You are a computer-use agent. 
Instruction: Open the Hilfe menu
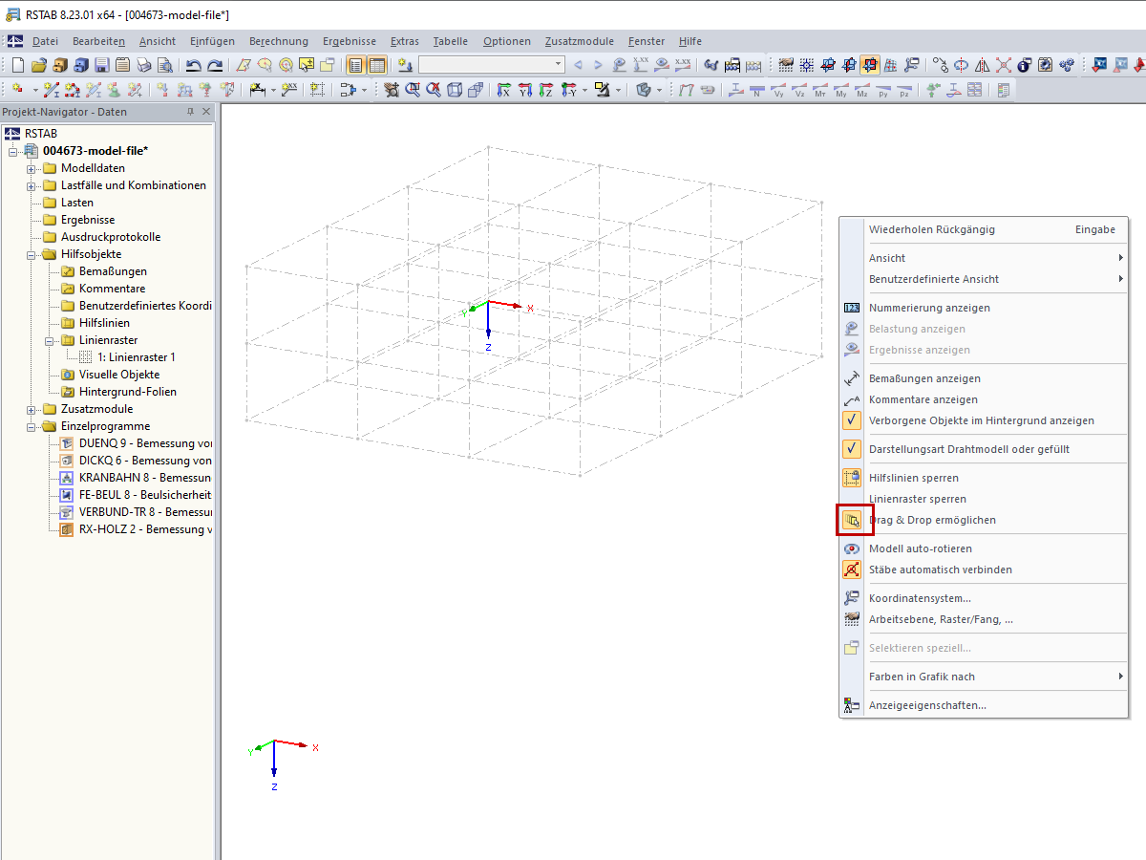tap(690, 41)
